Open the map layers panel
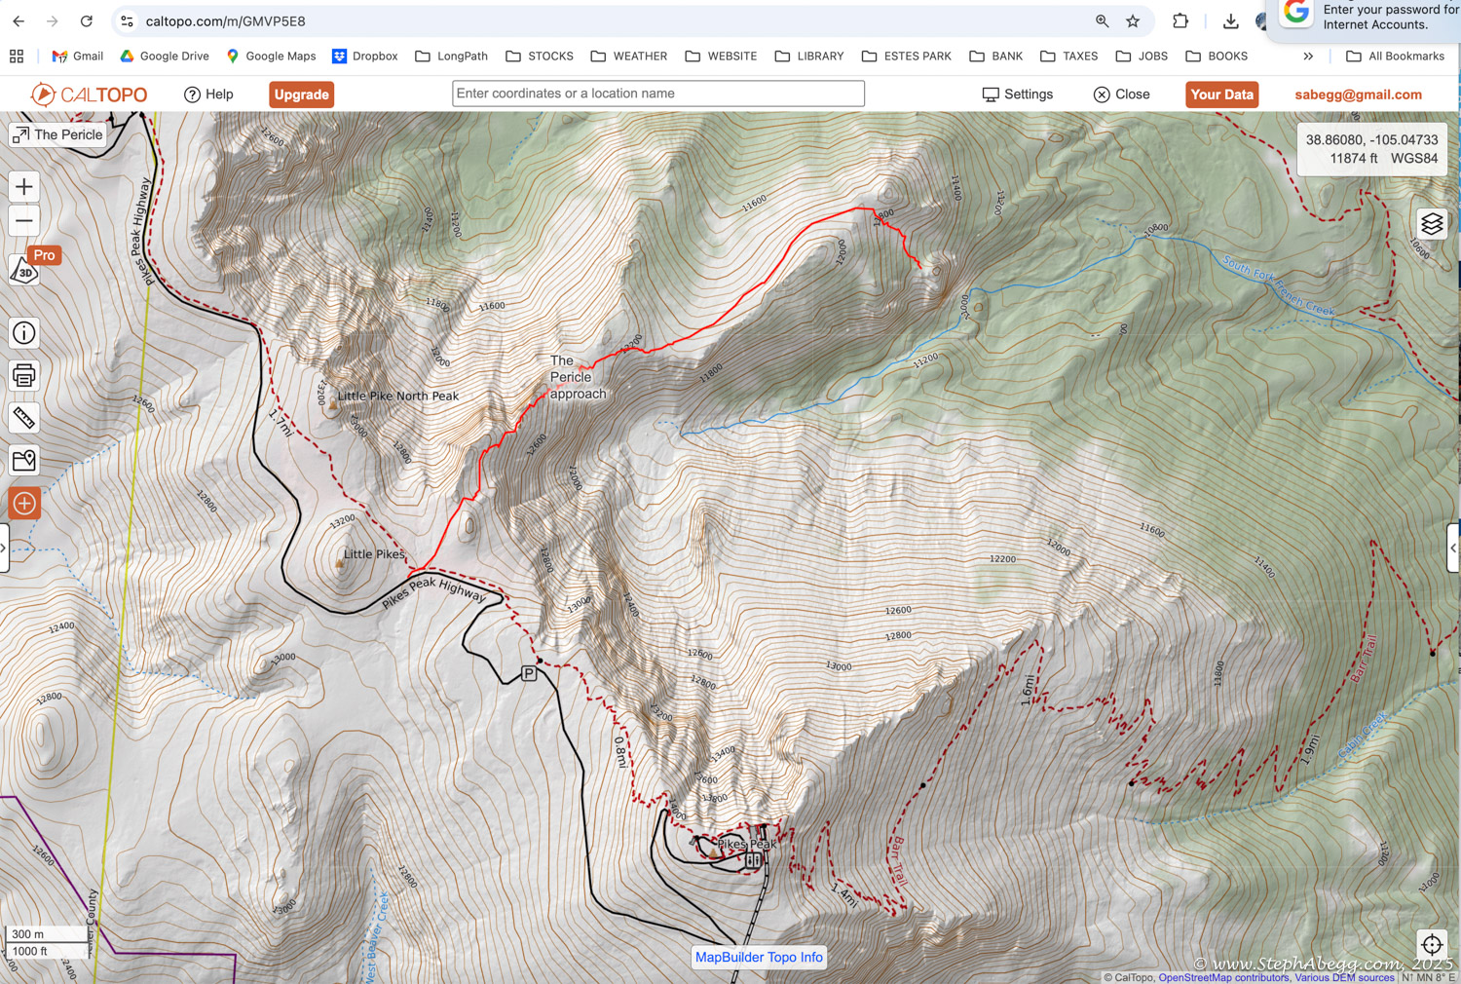This screenshot has width=1461, height=984. pos(1432,224)
